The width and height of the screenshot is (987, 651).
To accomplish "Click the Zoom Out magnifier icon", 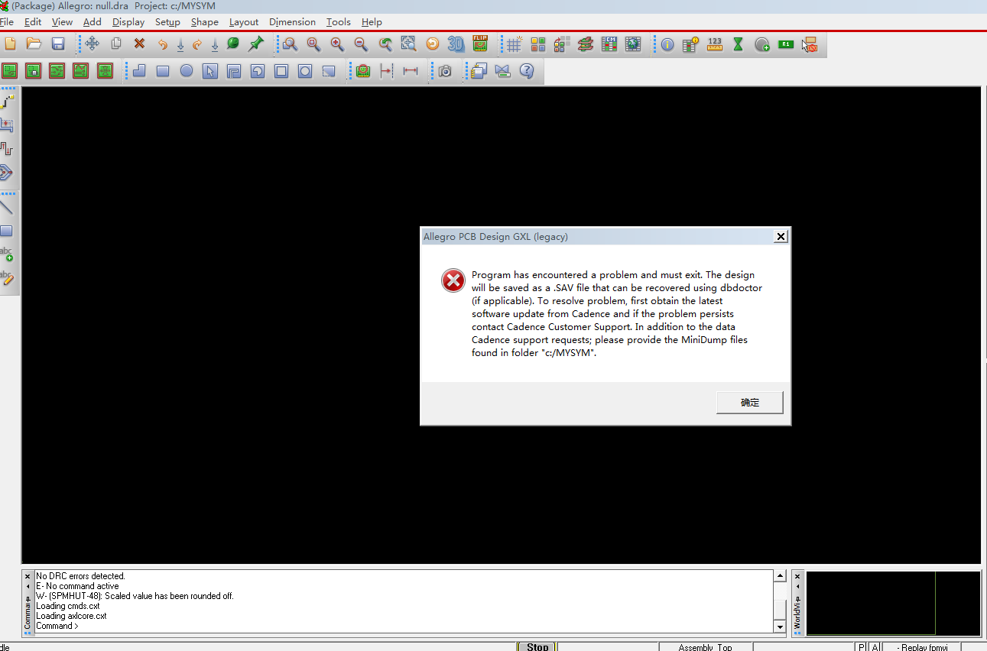I will click(361, 44).
